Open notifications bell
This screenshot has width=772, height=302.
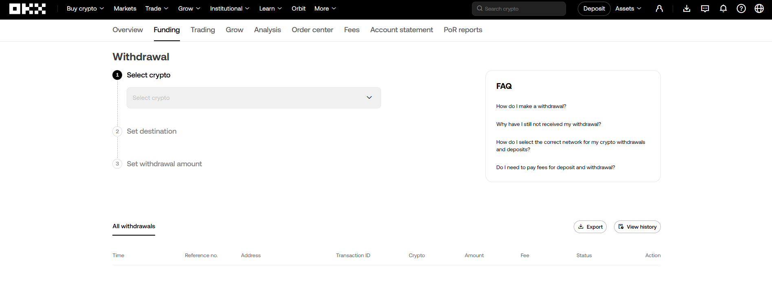click(x=723, y=9)
